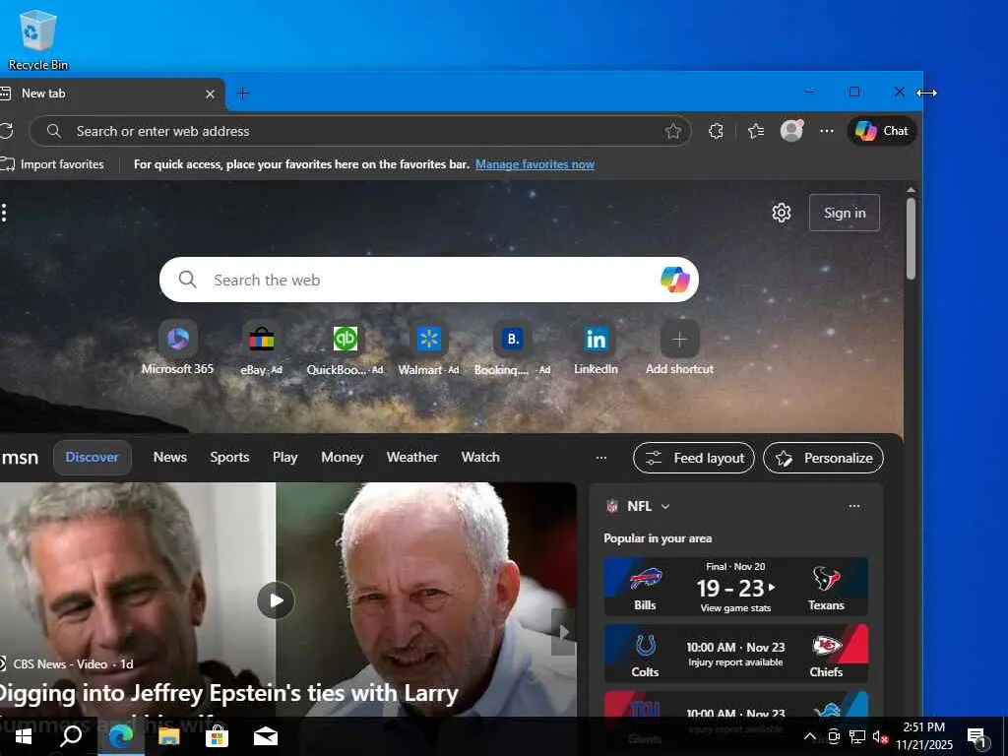Show more feed tabs ellipsis
The height and width of the screenshot is (756, 1008).
pyautogui.click(x=601, y=458)
